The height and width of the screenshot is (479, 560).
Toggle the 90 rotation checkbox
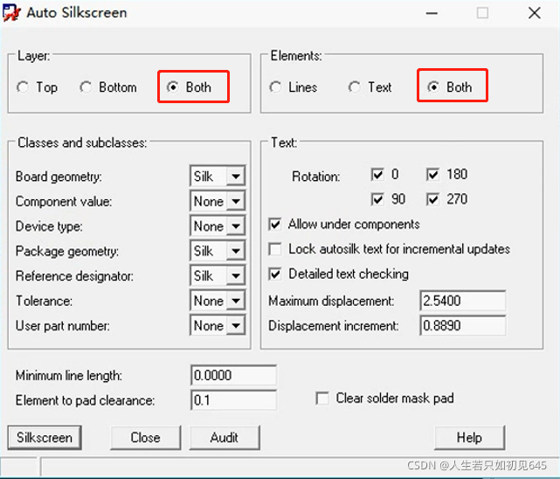(x=377, y=199)
